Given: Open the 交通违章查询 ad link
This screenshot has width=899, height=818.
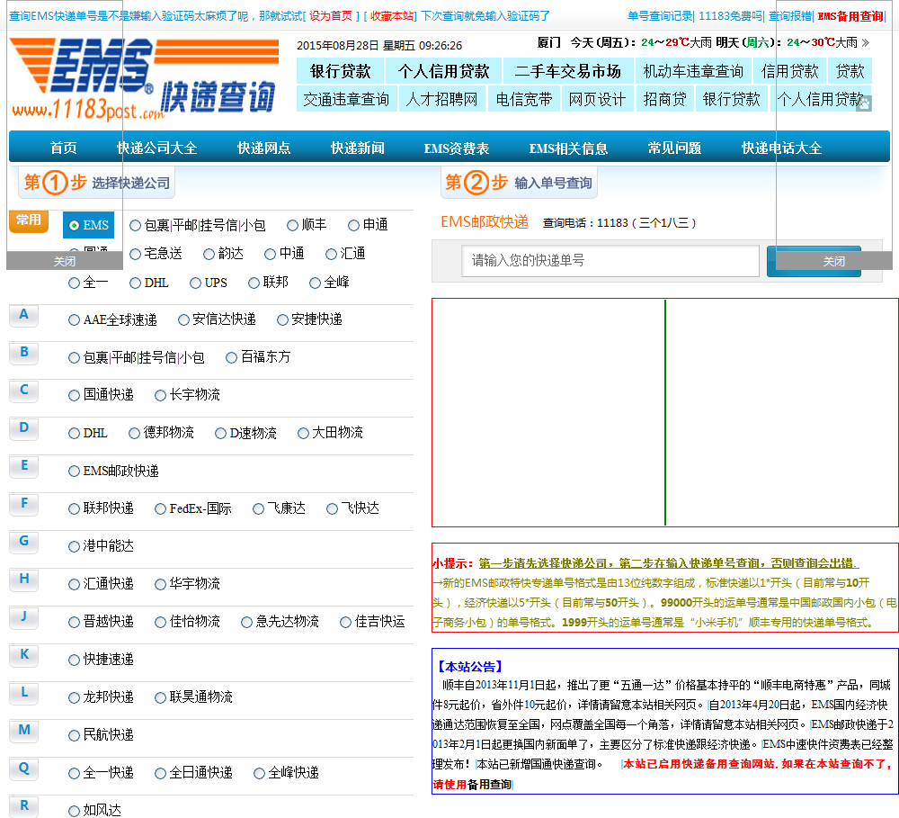Looking at the screenshot, I should click(x=346, y=99).
